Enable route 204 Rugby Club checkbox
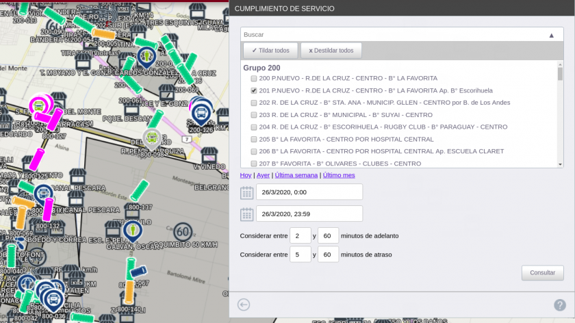The height and width of the screenshot is (323, 575). [254, 127]
